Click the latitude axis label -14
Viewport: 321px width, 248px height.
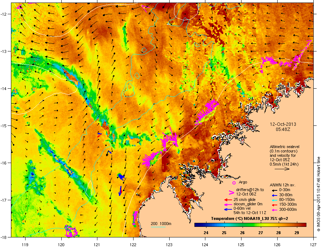pyautogui.click(x=4, y=89)
